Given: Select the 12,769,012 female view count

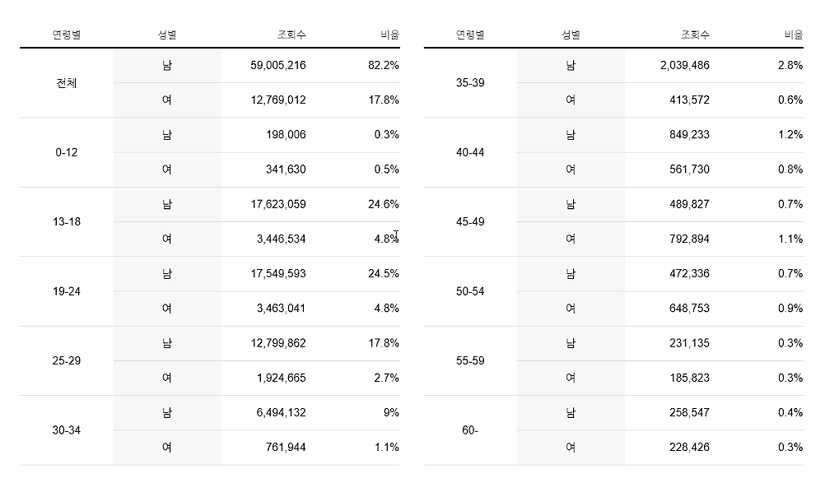Looking at the screenshot, I should [x=278, y=100].
